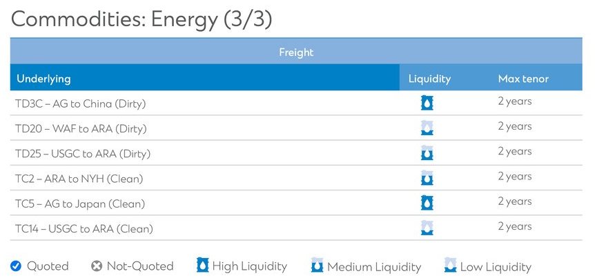Select the TC14 – USGC to ARA (Clean) label
Image resolution: width=595 pixels, height=278 pixels.
84,228
